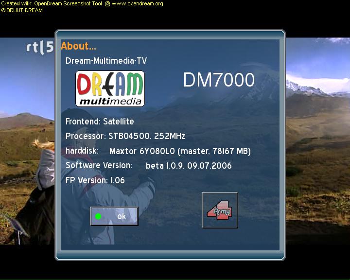Click the ok button
Screen dimensions: 350x280
pos(114,216)
